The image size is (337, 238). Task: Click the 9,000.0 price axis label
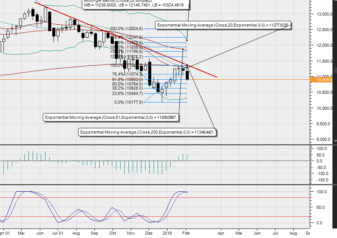tap(323, 139)
